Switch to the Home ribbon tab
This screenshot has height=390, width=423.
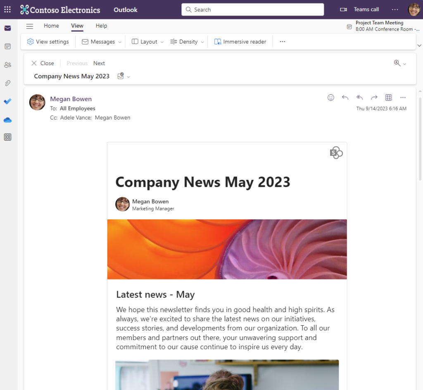click(x=51, y=26)
